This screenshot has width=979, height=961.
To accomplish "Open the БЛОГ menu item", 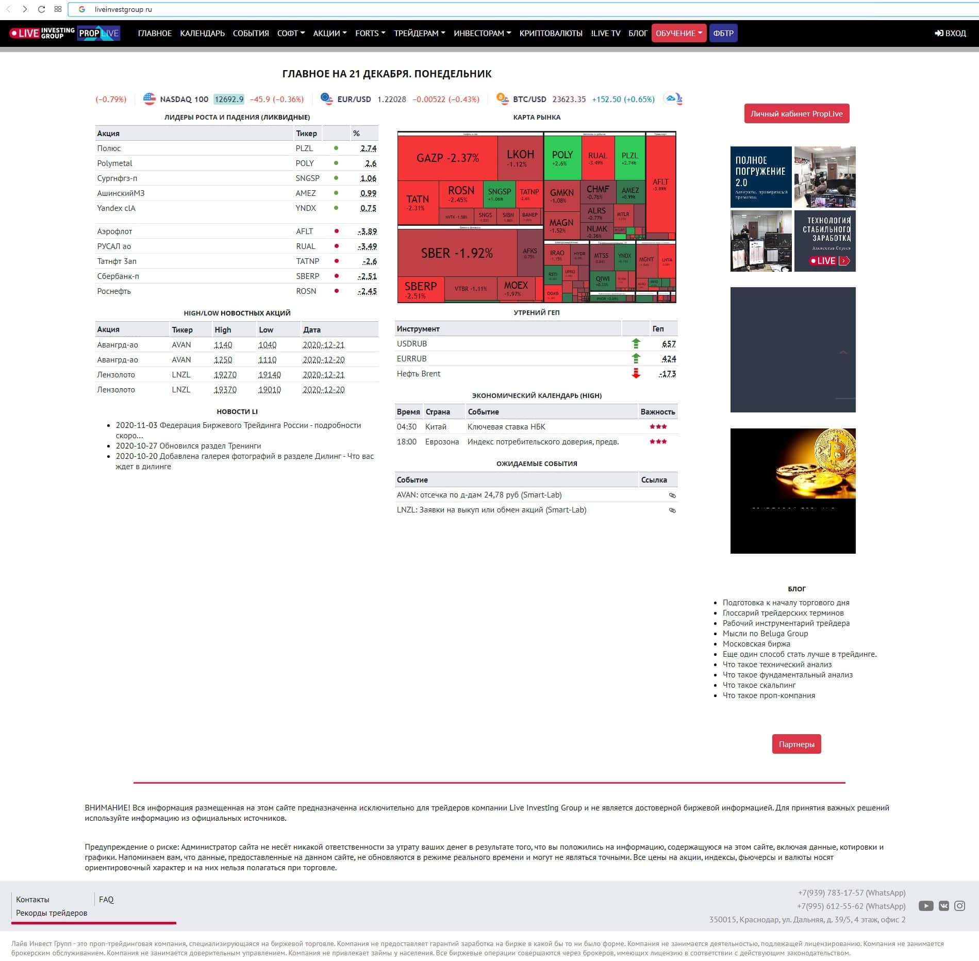I will [x=638, y=33].
